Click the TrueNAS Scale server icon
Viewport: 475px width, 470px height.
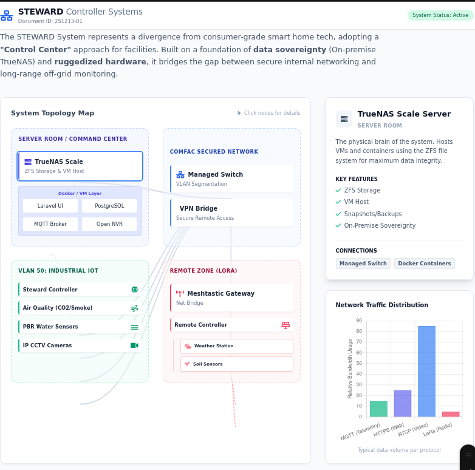click(28, 162)
